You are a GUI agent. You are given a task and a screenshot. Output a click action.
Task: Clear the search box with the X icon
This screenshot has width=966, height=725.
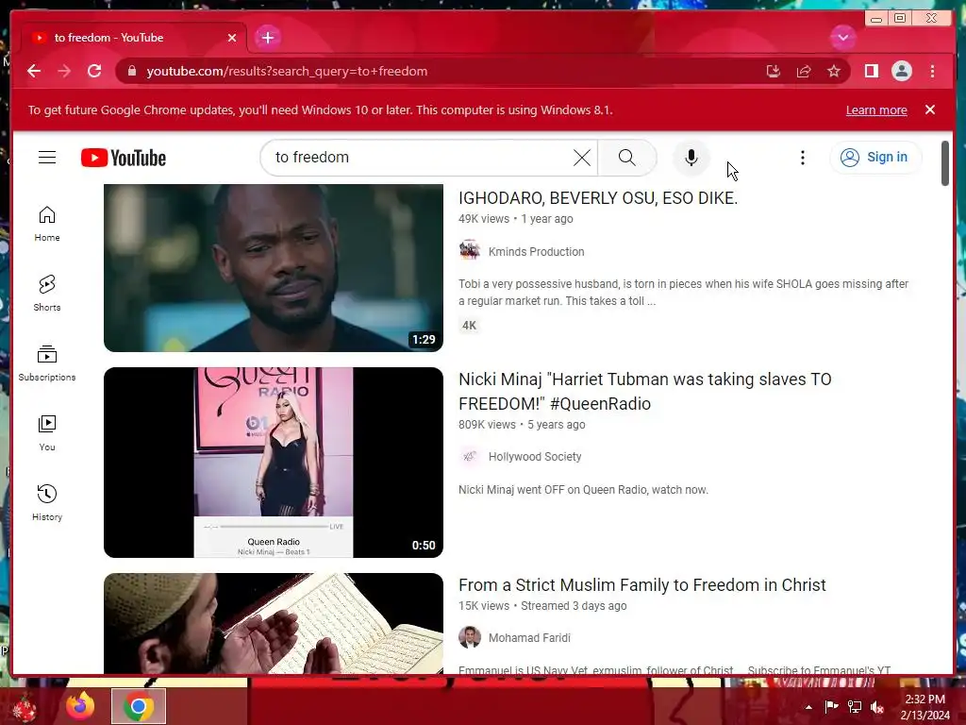[x=581, y=158]
